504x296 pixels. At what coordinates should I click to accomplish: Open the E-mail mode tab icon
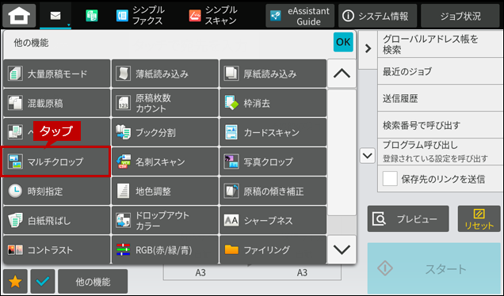55,15
